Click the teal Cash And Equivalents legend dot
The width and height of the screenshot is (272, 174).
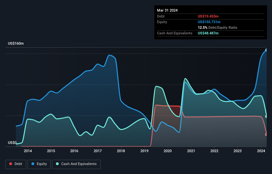coord(57,164)
